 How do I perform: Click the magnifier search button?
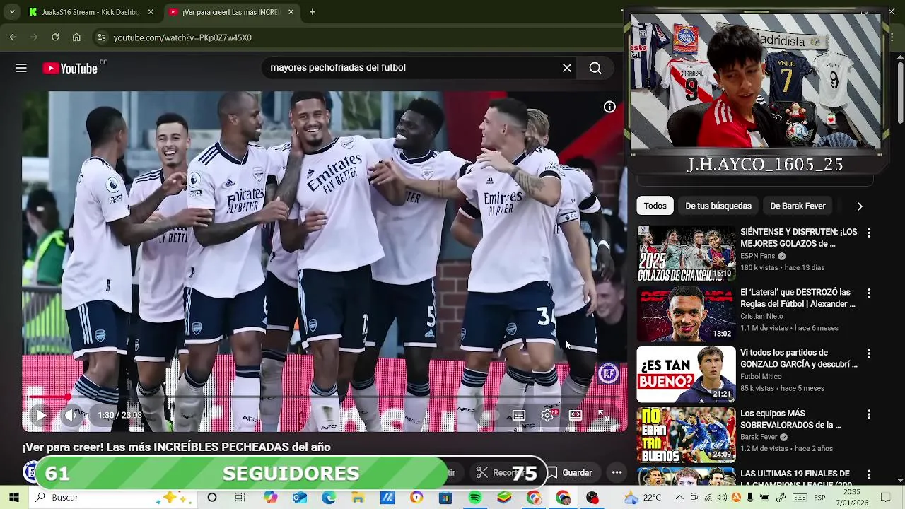tap(595, 68)
